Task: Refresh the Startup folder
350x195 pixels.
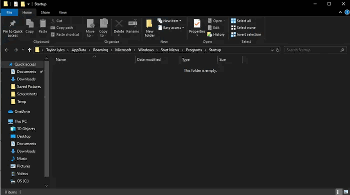Action: pyautogui.click(x=277, y=50)
